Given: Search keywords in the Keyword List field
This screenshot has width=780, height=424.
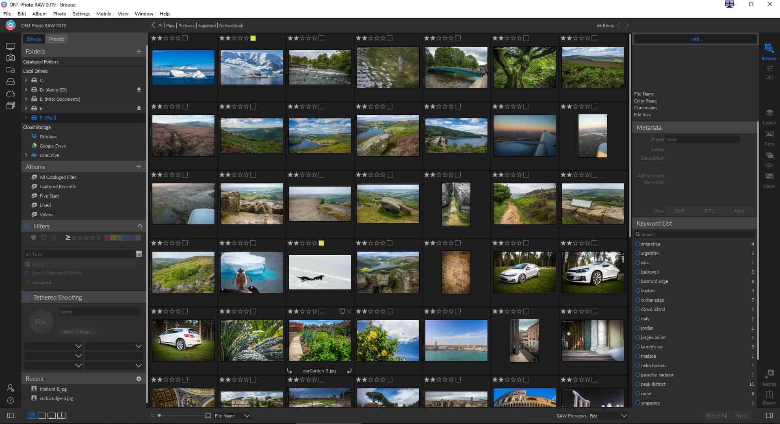Looking at the screenshot, I should point(695,234).
